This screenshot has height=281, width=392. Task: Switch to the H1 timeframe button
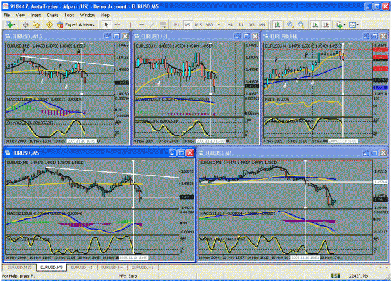(220, 24)
